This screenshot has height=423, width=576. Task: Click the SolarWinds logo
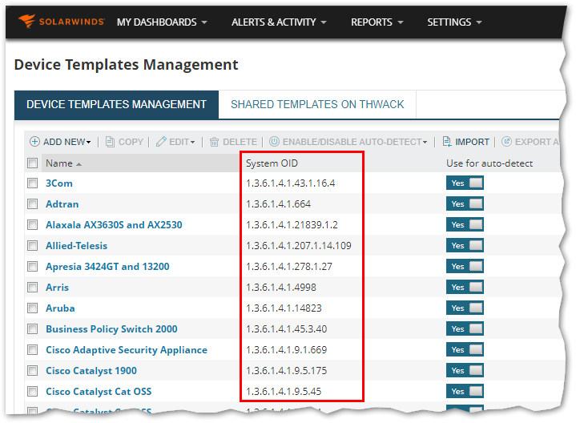click(61, 22)
